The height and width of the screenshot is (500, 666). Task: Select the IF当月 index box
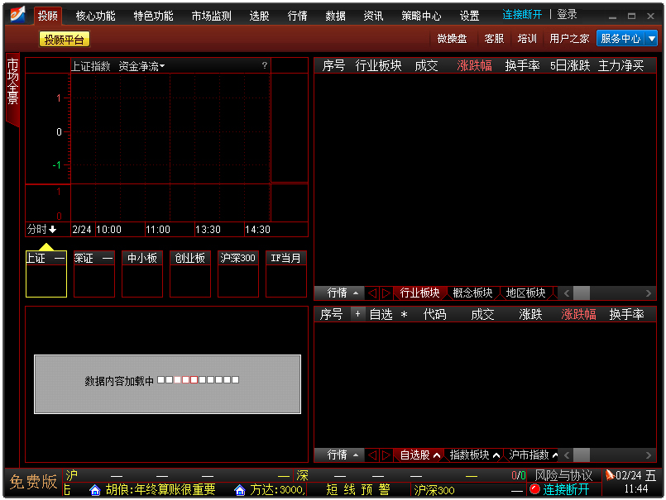coord(286,274)
